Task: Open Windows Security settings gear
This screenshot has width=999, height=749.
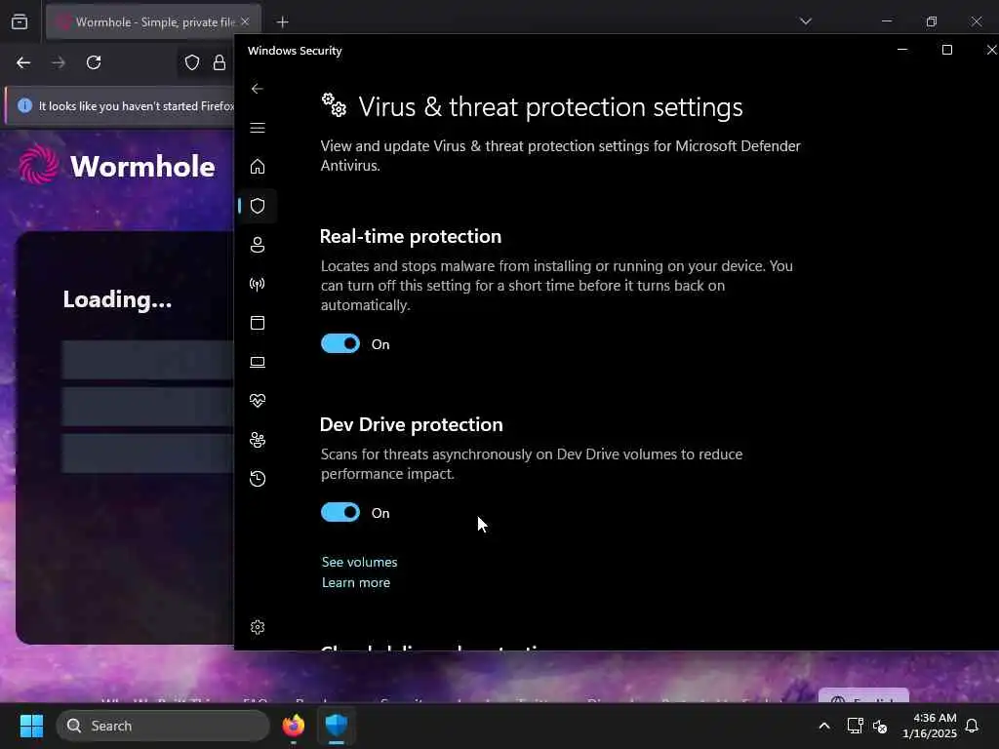Action: coord(258,627)
